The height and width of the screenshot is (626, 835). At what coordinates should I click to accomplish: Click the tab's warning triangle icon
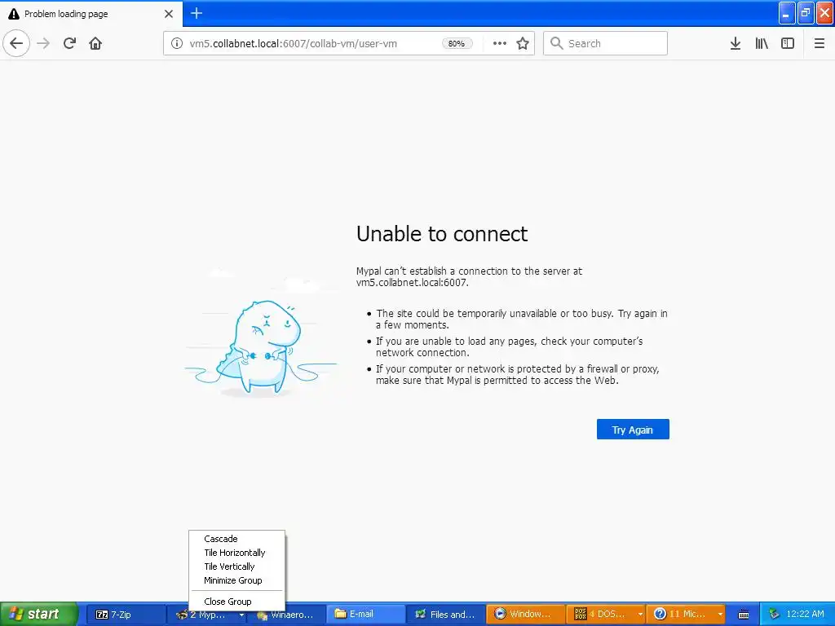(x=14, y=14)
